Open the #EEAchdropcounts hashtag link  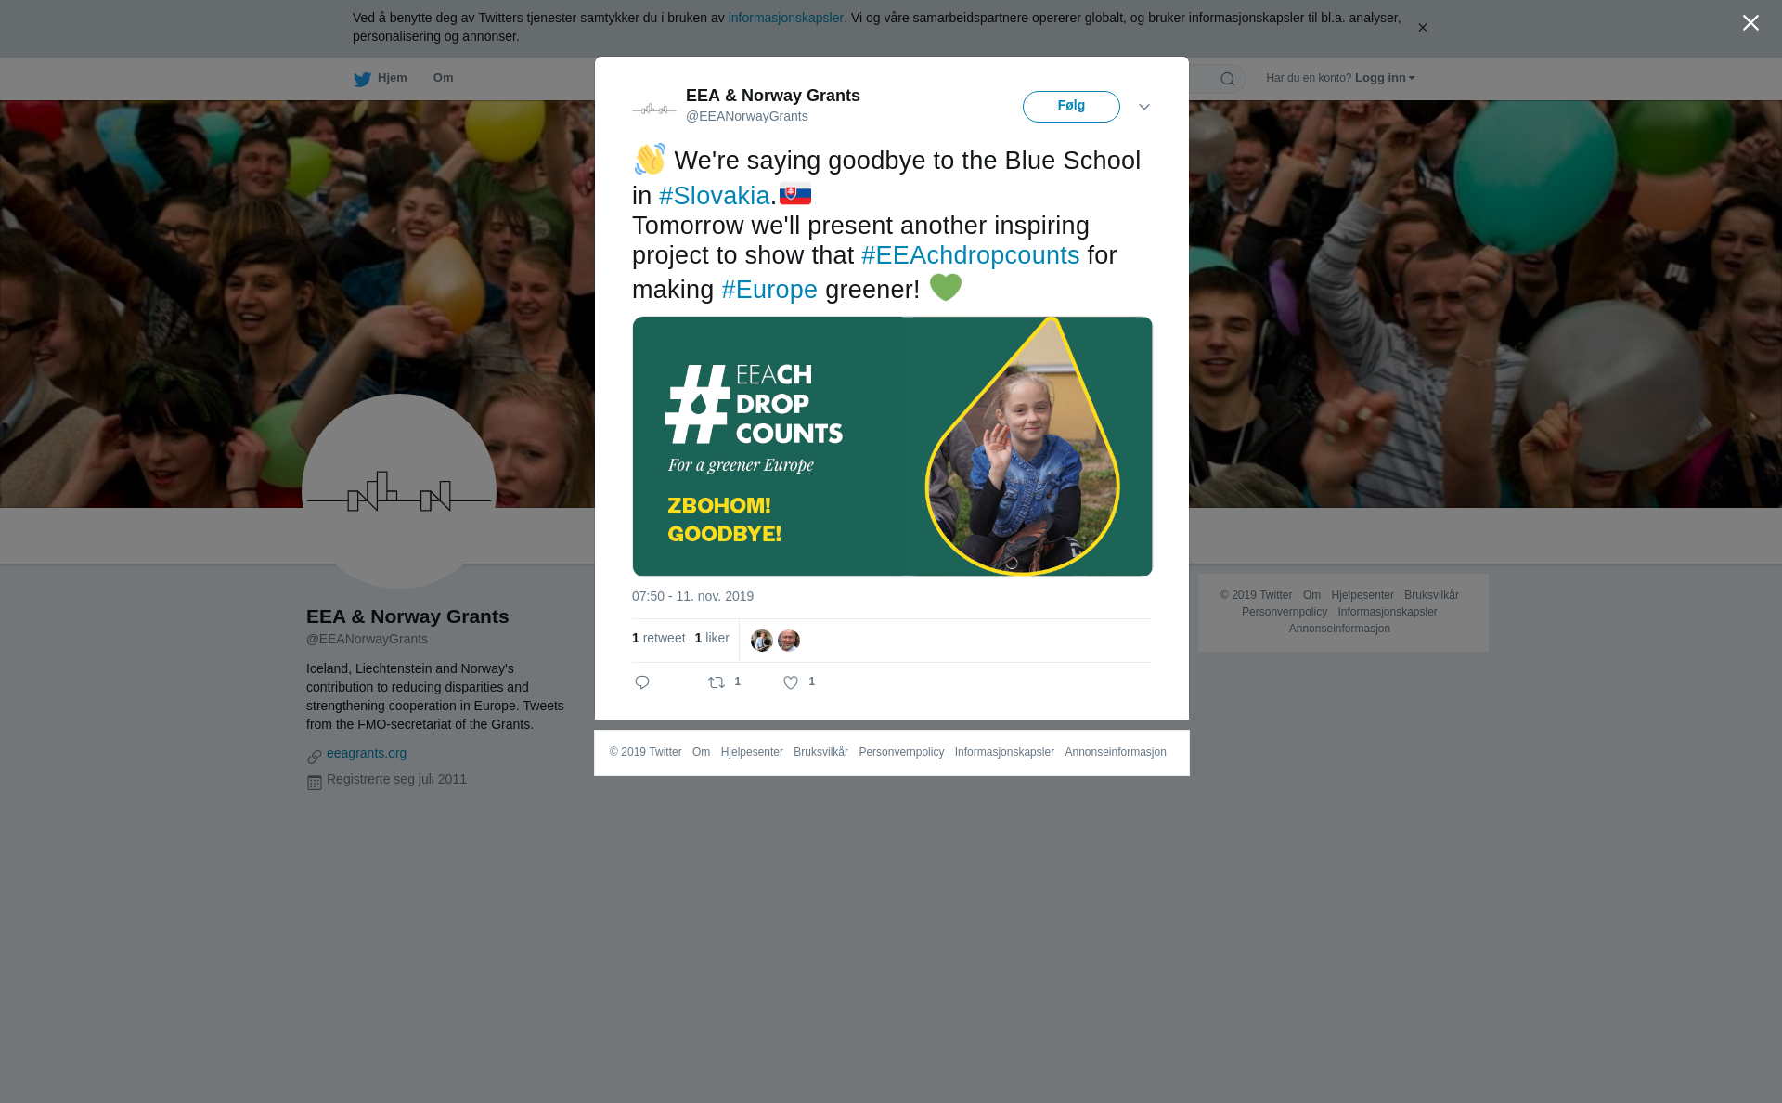click(971, 255)
